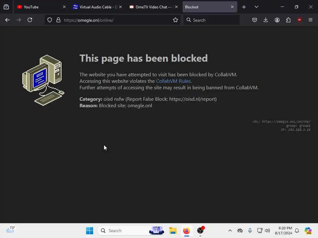318x238 pixels.
Task: Focus the Firefox Search box
Action: (x=211, y=20)
